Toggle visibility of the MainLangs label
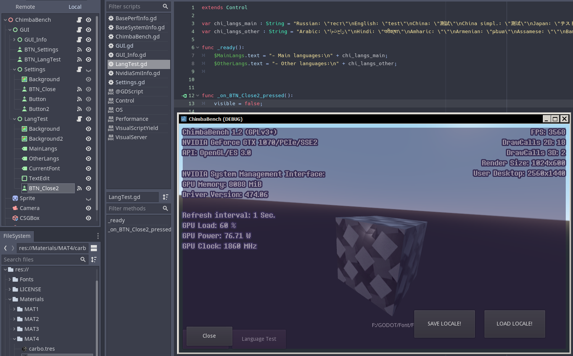The width and height of the screenshot is (573, 356). tap(89, 149)
